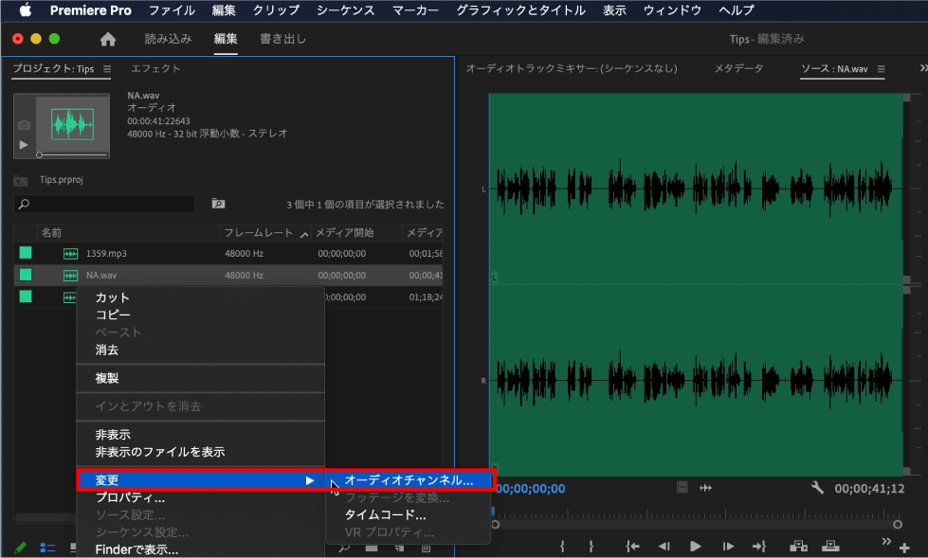This screenshot has width=928, height=558.
Task: Toggle the 1359.mp3 label color swatch
Action: pos(26,253)
